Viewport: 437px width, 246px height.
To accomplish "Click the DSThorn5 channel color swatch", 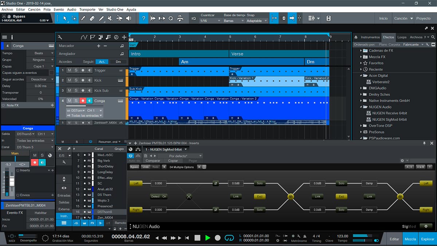I will (x=92, y=212).
